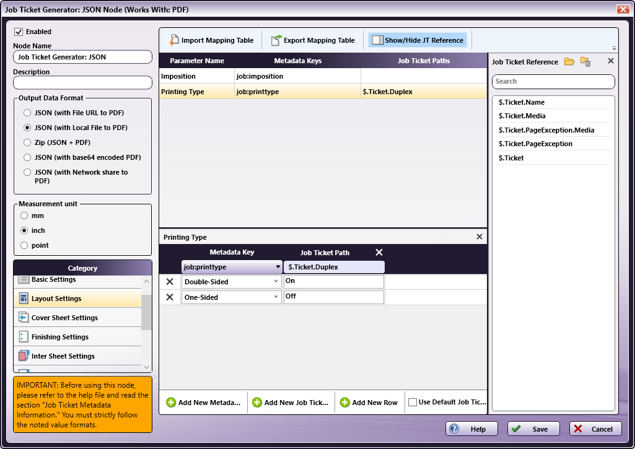This screenshot has width=635, height=449.
Task: Click the Add New Job Ticket plus icon
Action: pos(256,402)
